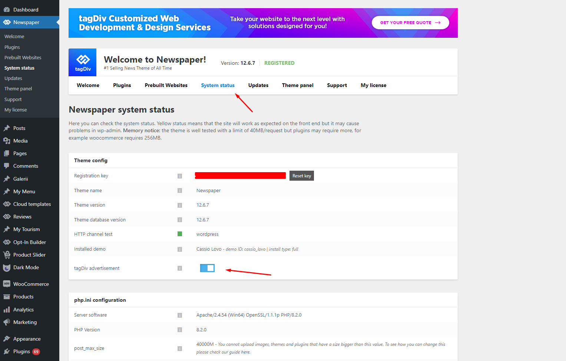Click the Plugins update count badge 69
Screen dimensions: 566x361
[x=36, y=352]
